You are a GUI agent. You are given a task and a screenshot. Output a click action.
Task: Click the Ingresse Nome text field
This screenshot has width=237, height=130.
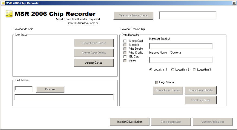tap(181, 60)
